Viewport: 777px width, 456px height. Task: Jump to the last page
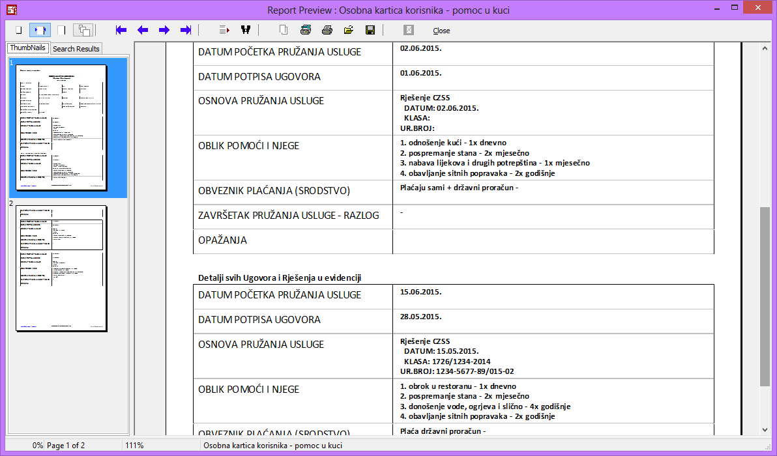point(185,30)
